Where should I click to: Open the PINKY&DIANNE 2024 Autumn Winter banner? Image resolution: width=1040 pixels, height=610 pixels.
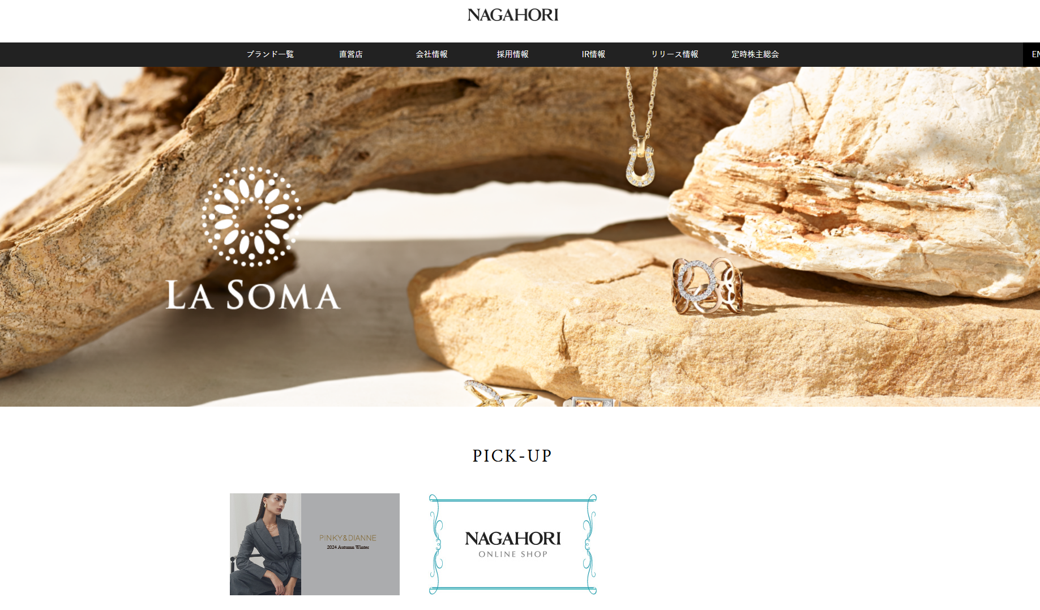[315, 544]
